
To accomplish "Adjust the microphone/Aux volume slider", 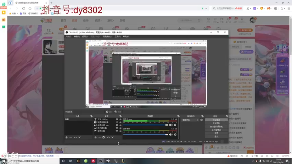I will click(x=146, y=125).
